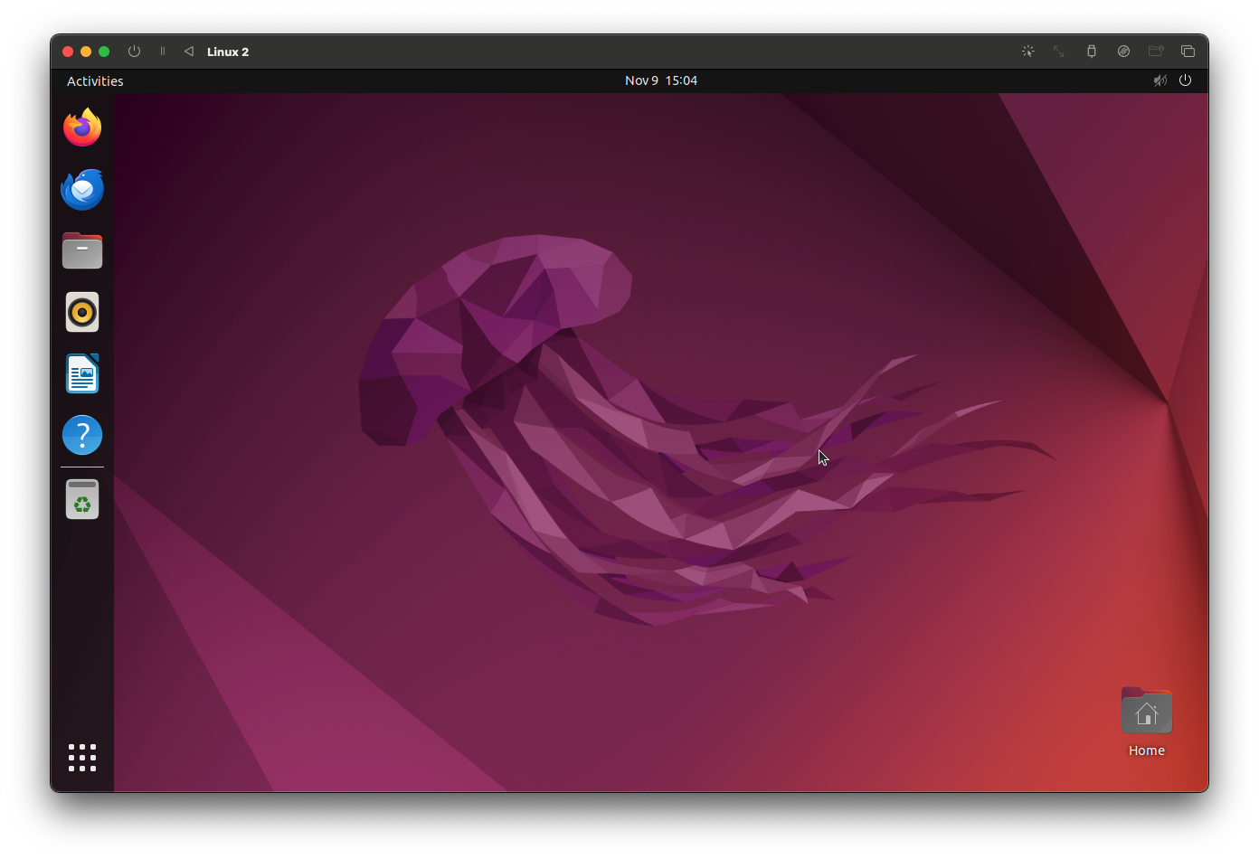
Task: Maximize the Linux 2 VM window
Action: click(x=104, y=52)
